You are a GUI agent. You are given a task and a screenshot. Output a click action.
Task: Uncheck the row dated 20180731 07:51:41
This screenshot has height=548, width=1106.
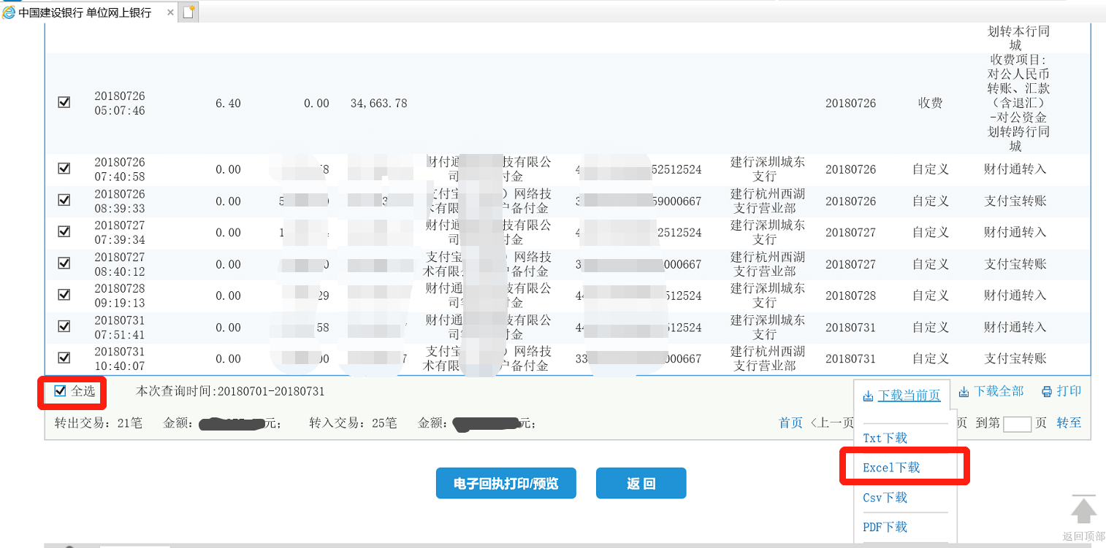click(64, 326)
